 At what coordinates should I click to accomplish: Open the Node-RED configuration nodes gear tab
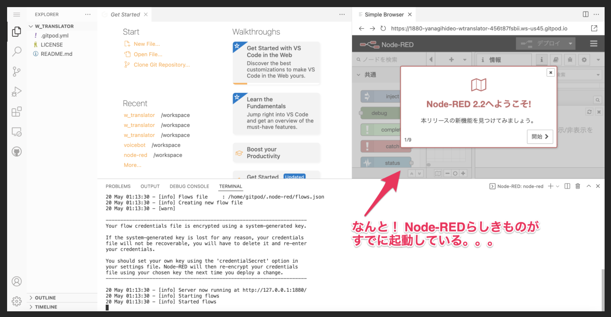pos(584,60)
